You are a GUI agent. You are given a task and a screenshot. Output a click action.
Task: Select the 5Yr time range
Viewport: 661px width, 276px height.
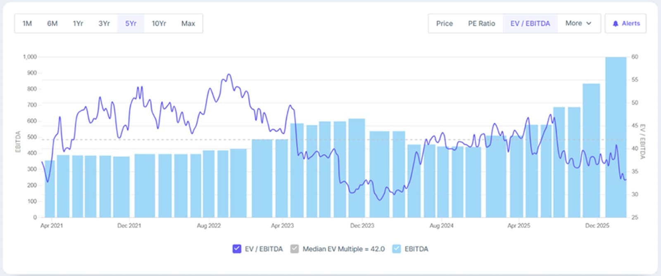point(131,24)
